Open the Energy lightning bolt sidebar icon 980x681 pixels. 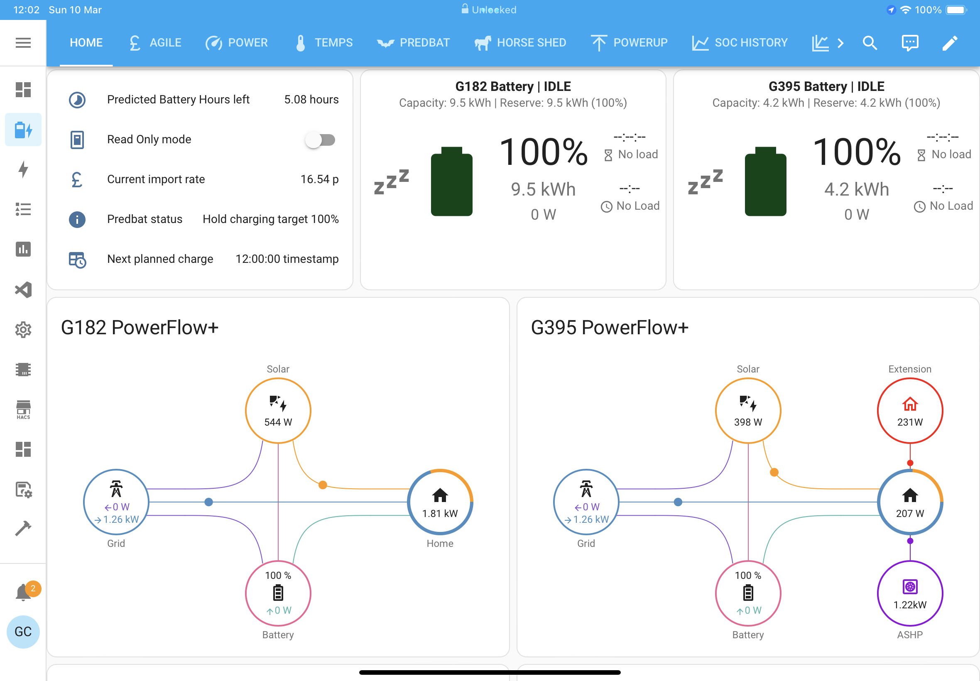pos(23,169)
